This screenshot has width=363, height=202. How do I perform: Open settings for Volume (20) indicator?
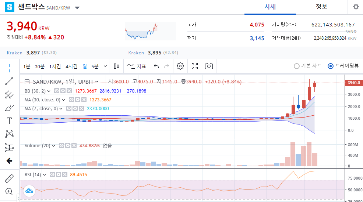tap(68, 145)
